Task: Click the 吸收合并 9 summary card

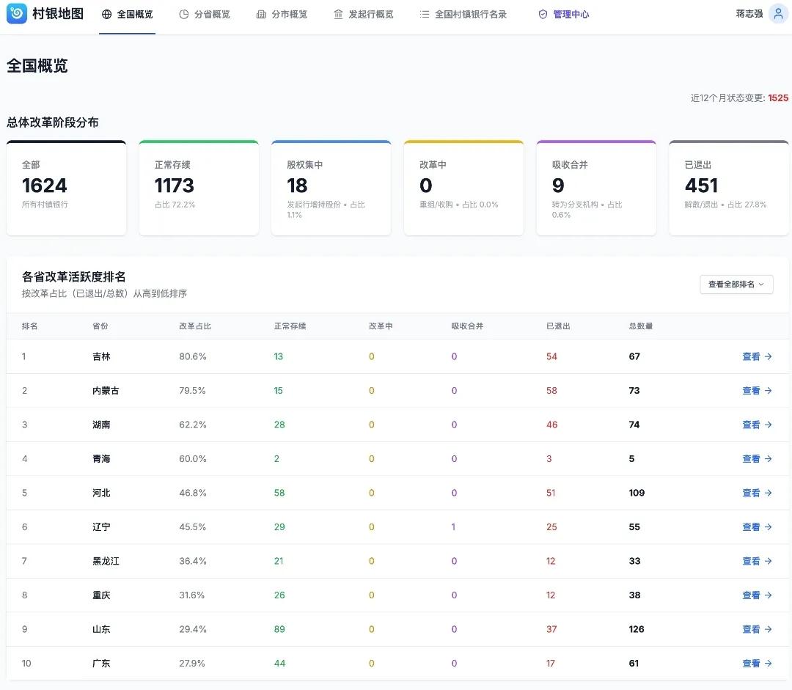Action: [596, 188]
